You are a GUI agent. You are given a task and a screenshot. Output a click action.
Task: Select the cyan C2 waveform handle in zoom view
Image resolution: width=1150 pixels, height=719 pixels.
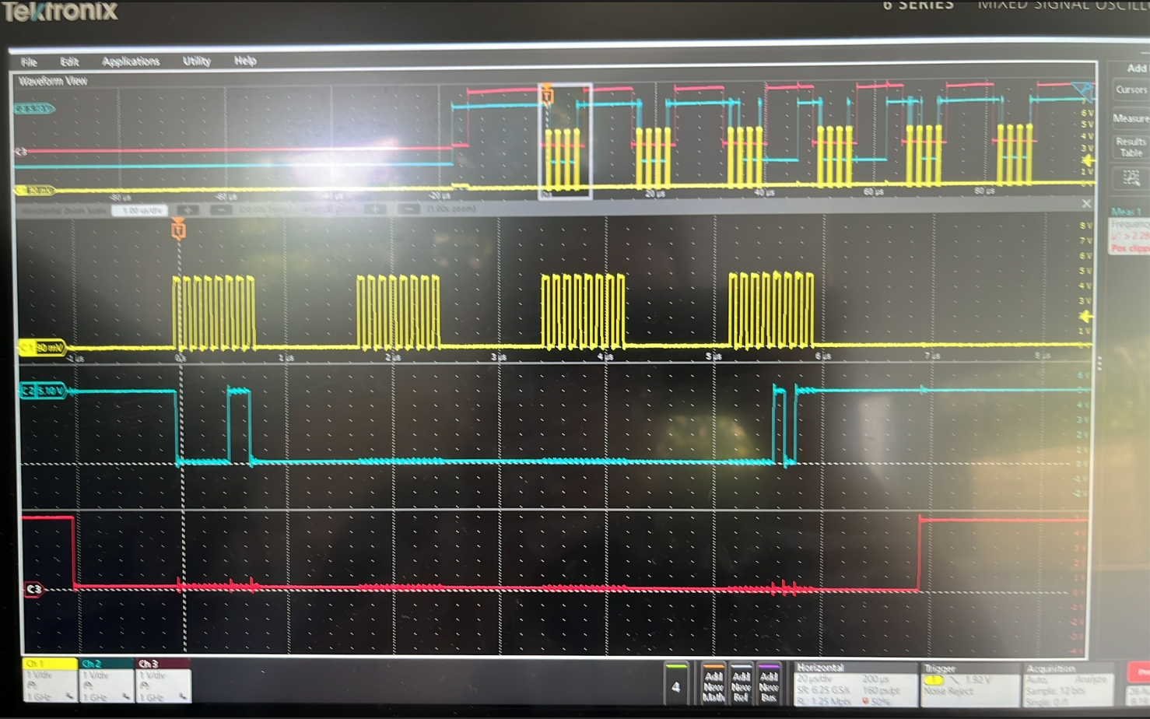pyautogui.click(x=43, y=391)
